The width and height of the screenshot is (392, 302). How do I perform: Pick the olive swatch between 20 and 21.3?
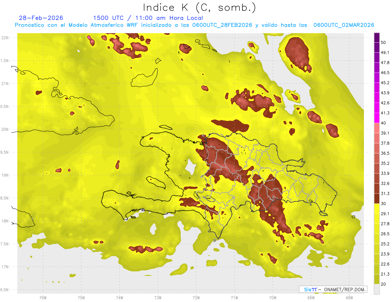[x=377, y=279]
